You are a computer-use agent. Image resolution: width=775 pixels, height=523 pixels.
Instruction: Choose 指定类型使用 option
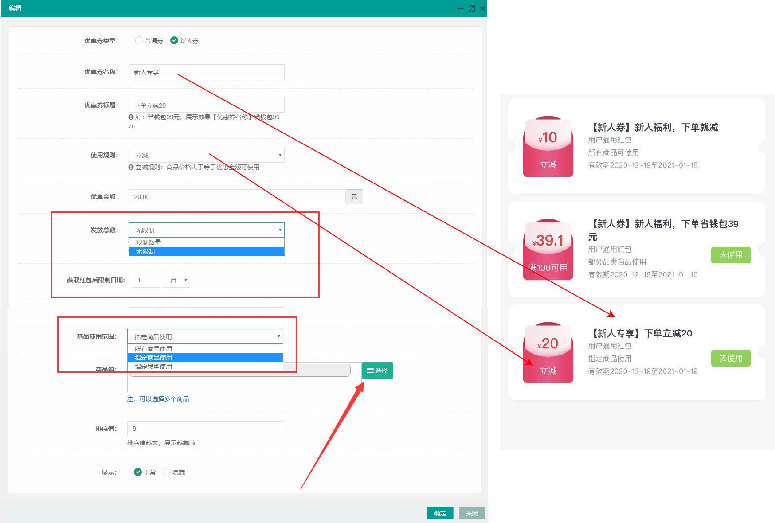pyautogui.click(x=205, y=367)
